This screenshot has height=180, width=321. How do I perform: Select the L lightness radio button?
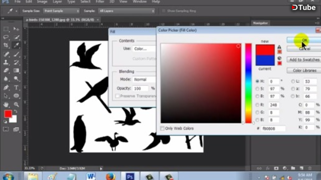tap(293, 81)
